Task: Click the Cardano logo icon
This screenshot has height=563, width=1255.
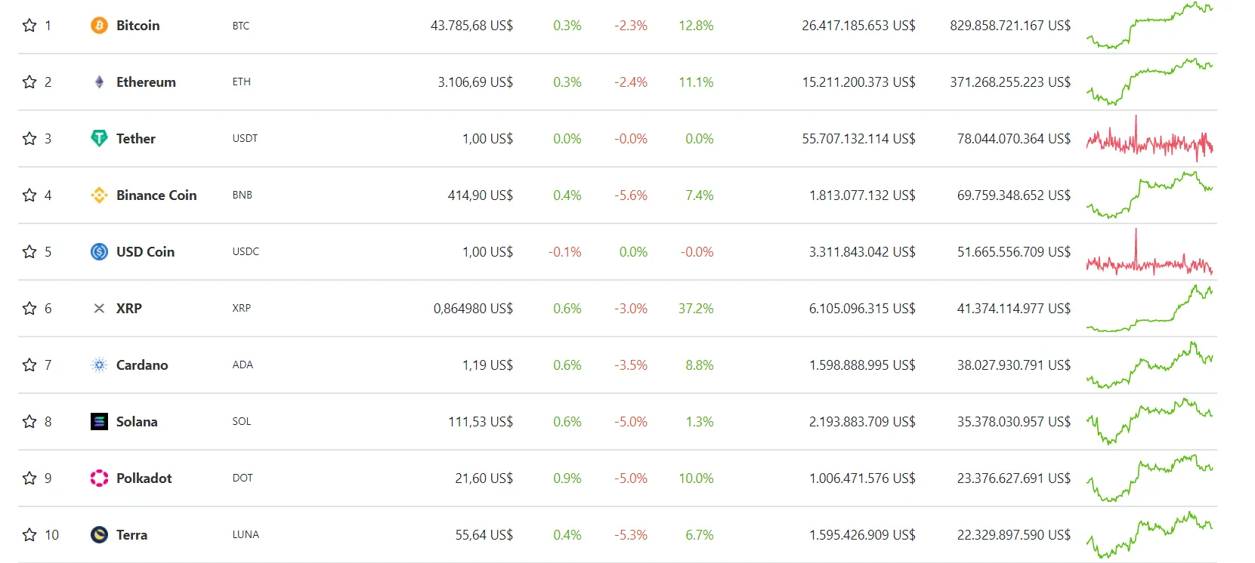Action: [x=99, y=365]
